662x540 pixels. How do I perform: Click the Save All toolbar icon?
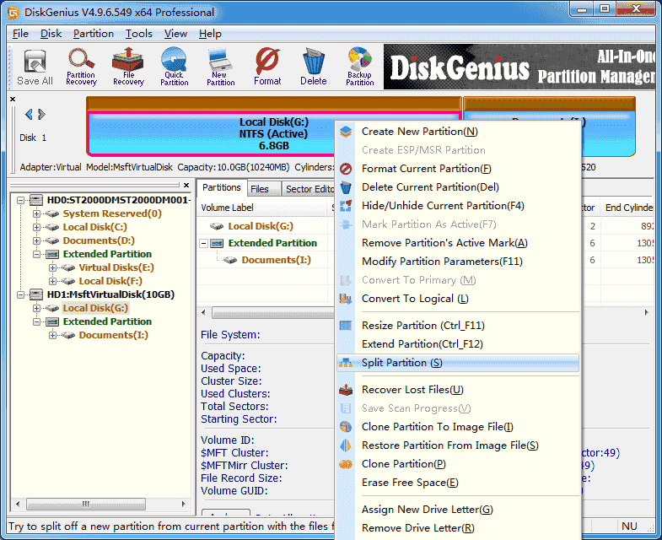[35, 67]
